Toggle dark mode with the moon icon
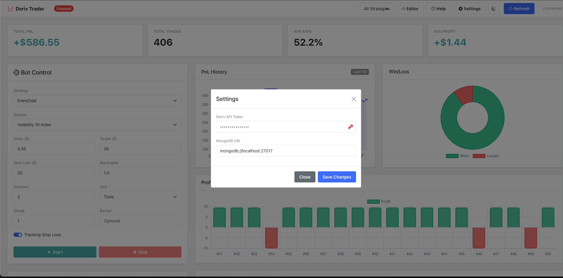Image resolution: width=563 pixels, height=278 pixels. [x=493, y=8]
